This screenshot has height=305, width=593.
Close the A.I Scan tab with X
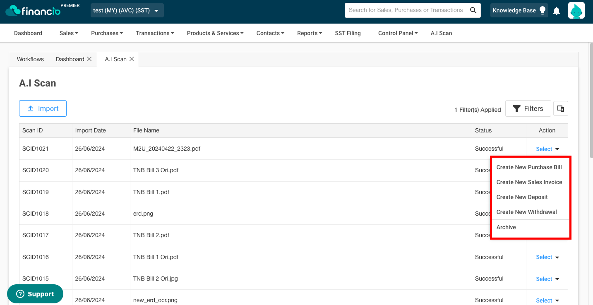pos(132,59)
